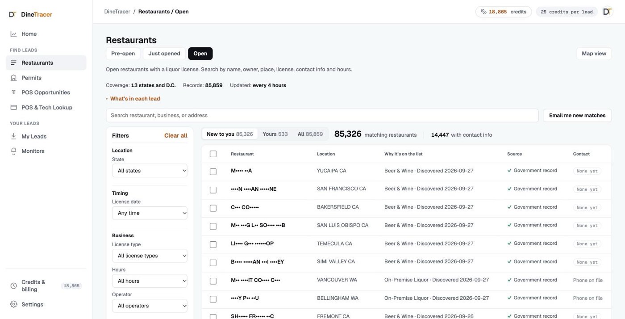Click Email me new matches button

point(577,115)
